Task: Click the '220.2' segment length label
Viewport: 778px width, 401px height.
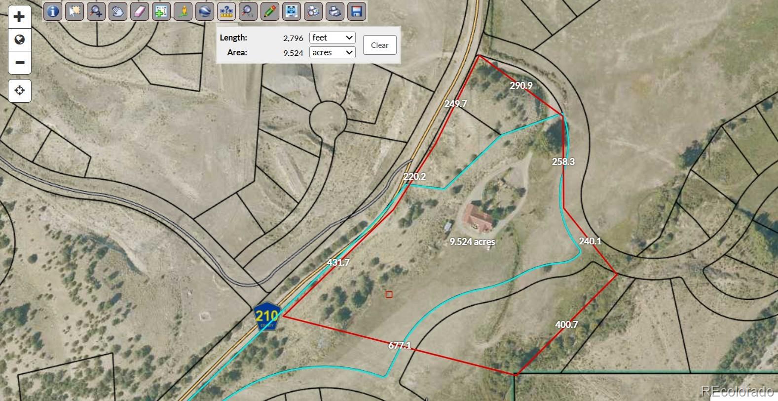Action: pos(414,176)
